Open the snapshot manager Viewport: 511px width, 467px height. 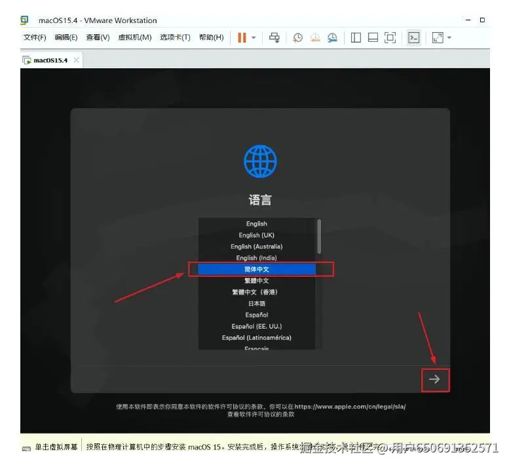point(332,38)
